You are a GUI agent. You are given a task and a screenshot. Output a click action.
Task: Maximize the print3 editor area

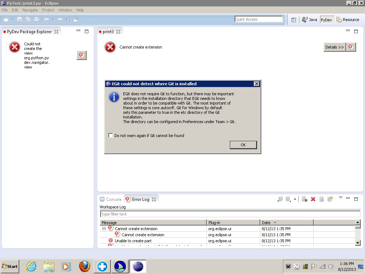[x=356, y=31]
